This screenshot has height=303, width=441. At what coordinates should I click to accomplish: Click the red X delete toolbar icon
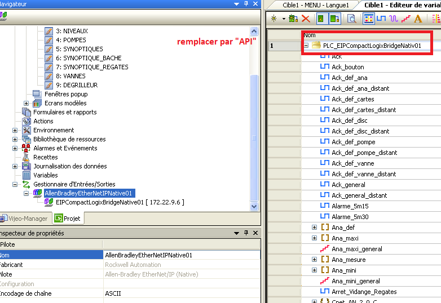(306, 19)
